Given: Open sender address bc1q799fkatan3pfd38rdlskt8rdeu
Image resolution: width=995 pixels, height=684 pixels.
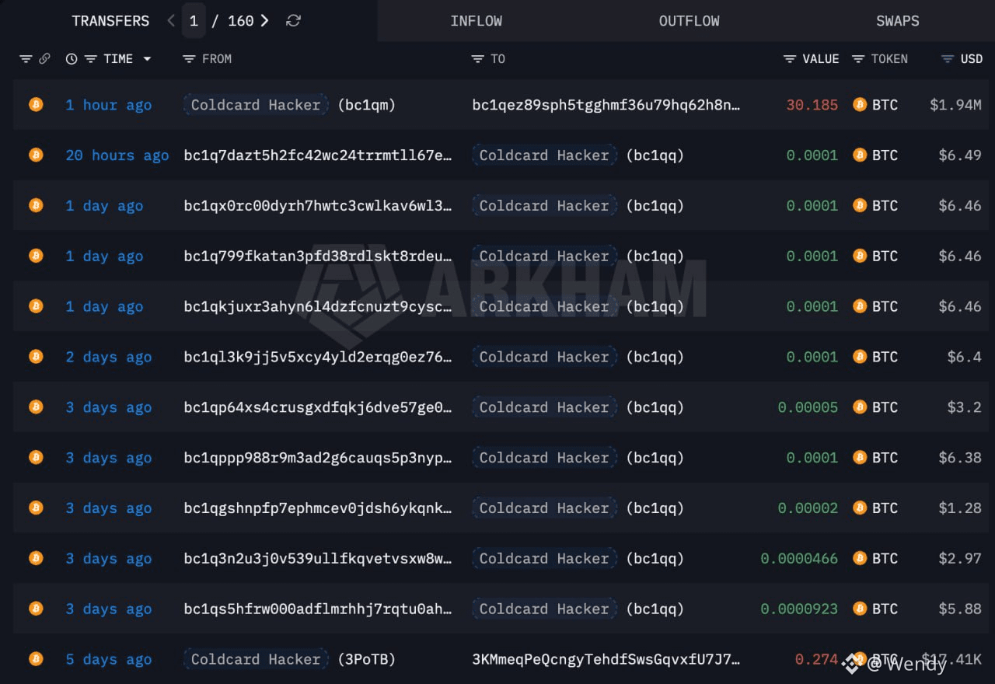Looking at the screenshot, I should pyautogui.click(x=318, y=256).
